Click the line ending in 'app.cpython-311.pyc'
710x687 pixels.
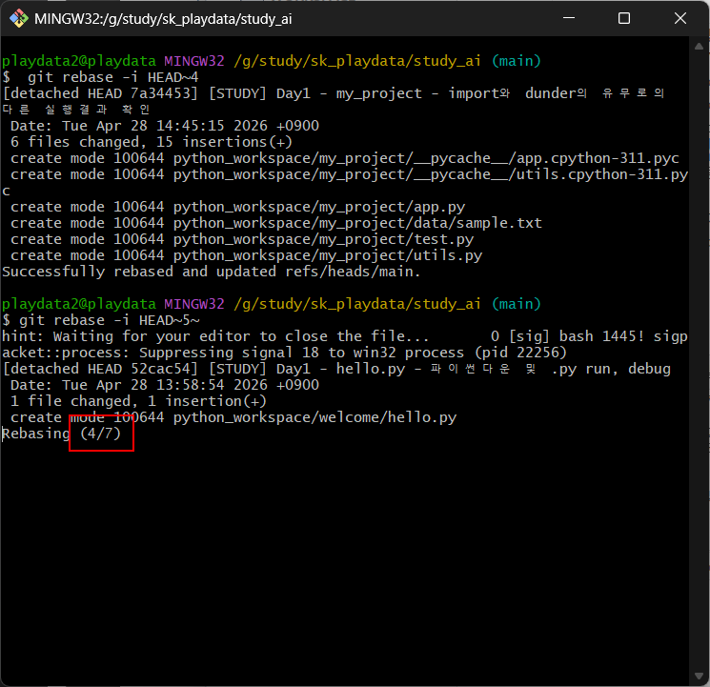(x=345, y=158)
